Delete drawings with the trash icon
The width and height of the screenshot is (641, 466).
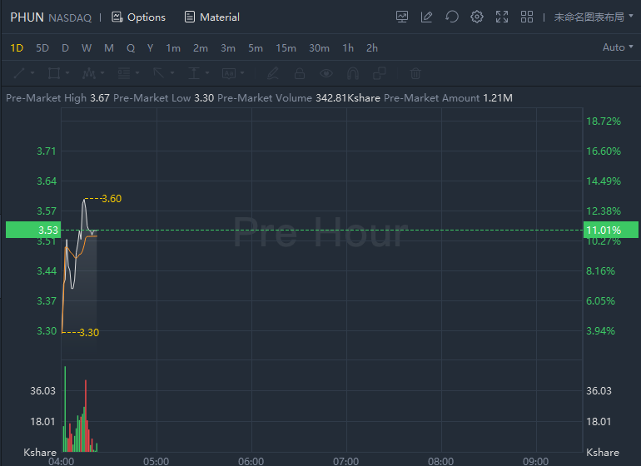(x=415, y=73)
